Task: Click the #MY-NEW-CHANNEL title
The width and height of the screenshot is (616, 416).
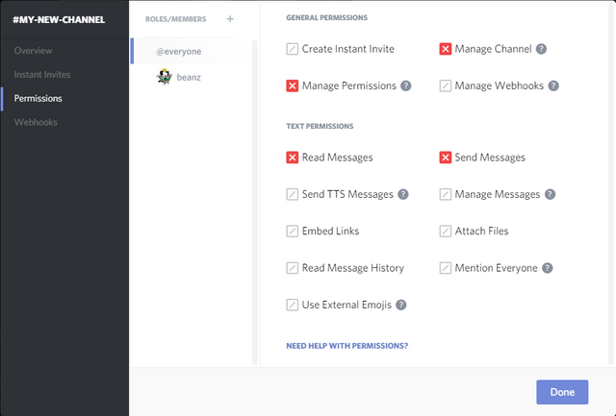Action: [59, 19]
